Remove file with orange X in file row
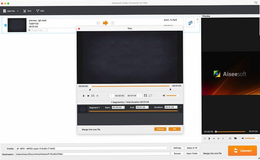The image size is (260, 160). pyautogui.click(x=198, y=19)
